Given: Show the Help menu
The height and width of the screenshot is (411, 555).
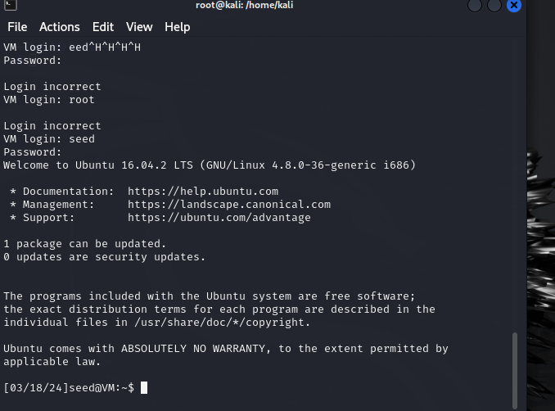Looking at the screenshot, I should pos(177,27).
